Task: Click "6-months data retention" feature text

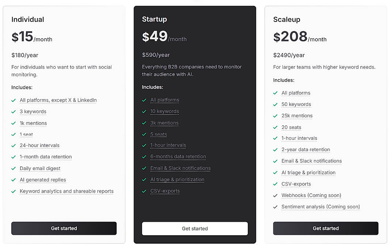Action: click(x=178, y=157)
